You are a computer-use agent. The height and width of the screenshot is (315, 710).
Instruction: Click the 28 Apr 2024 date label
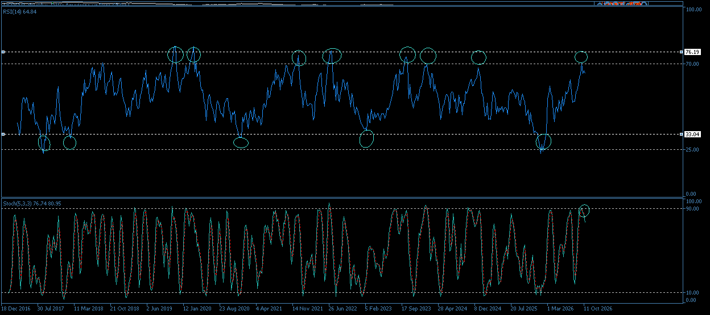pyautogui.click(x=452, y=309)
